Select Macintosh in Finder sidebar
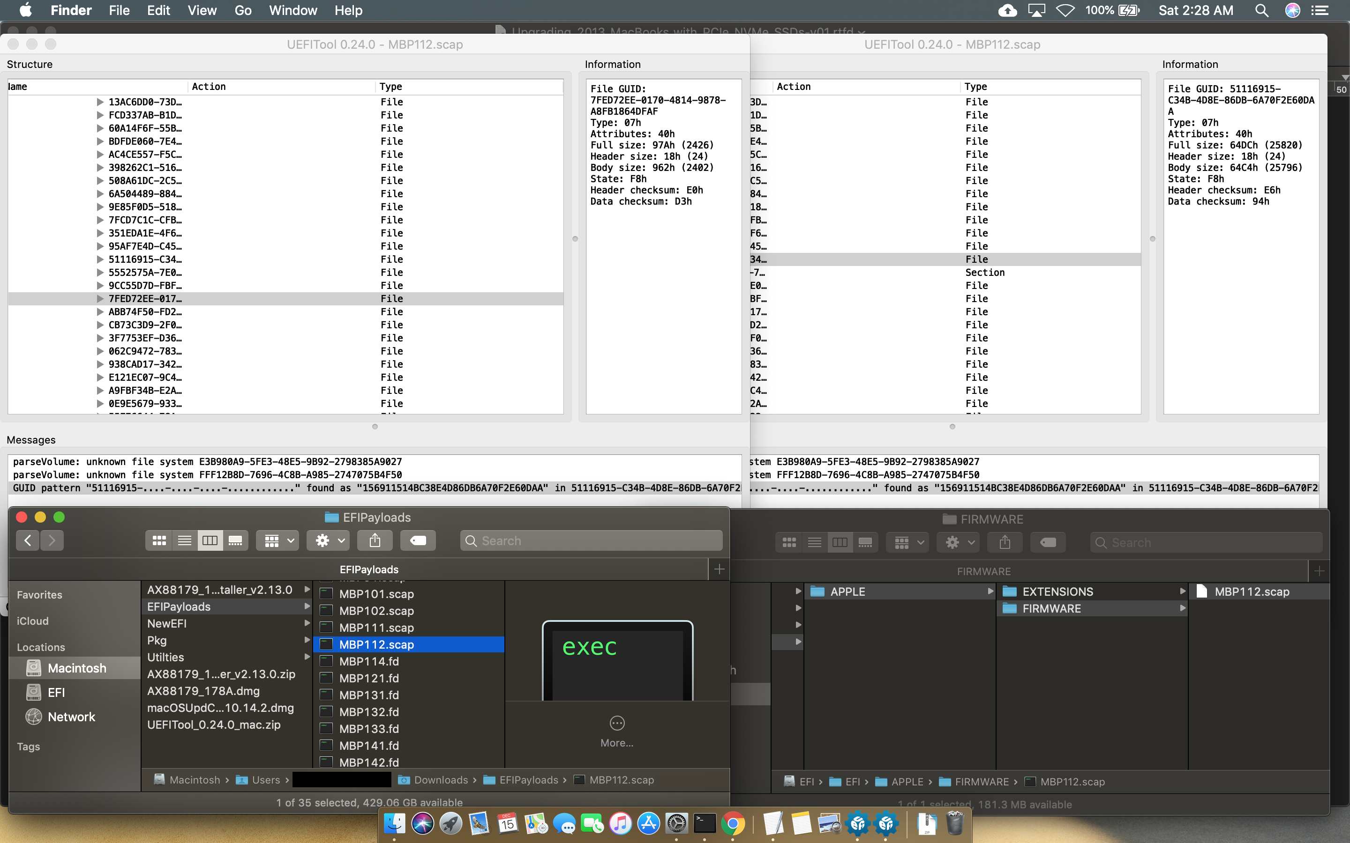Screen dimensions: 1350x843 (75, 668)
